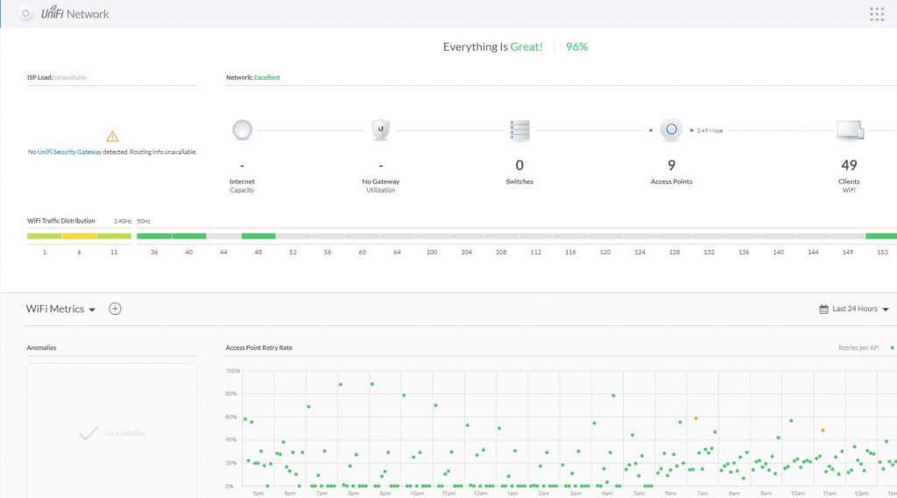Click the 96% score text

click(x=576, y=46)
